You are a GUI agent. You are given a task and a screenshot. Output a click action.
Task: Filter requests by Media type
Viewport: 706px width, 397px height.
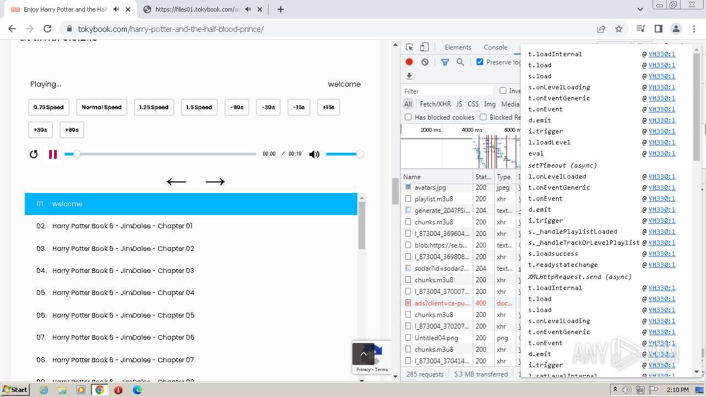[x=510, y=104]
